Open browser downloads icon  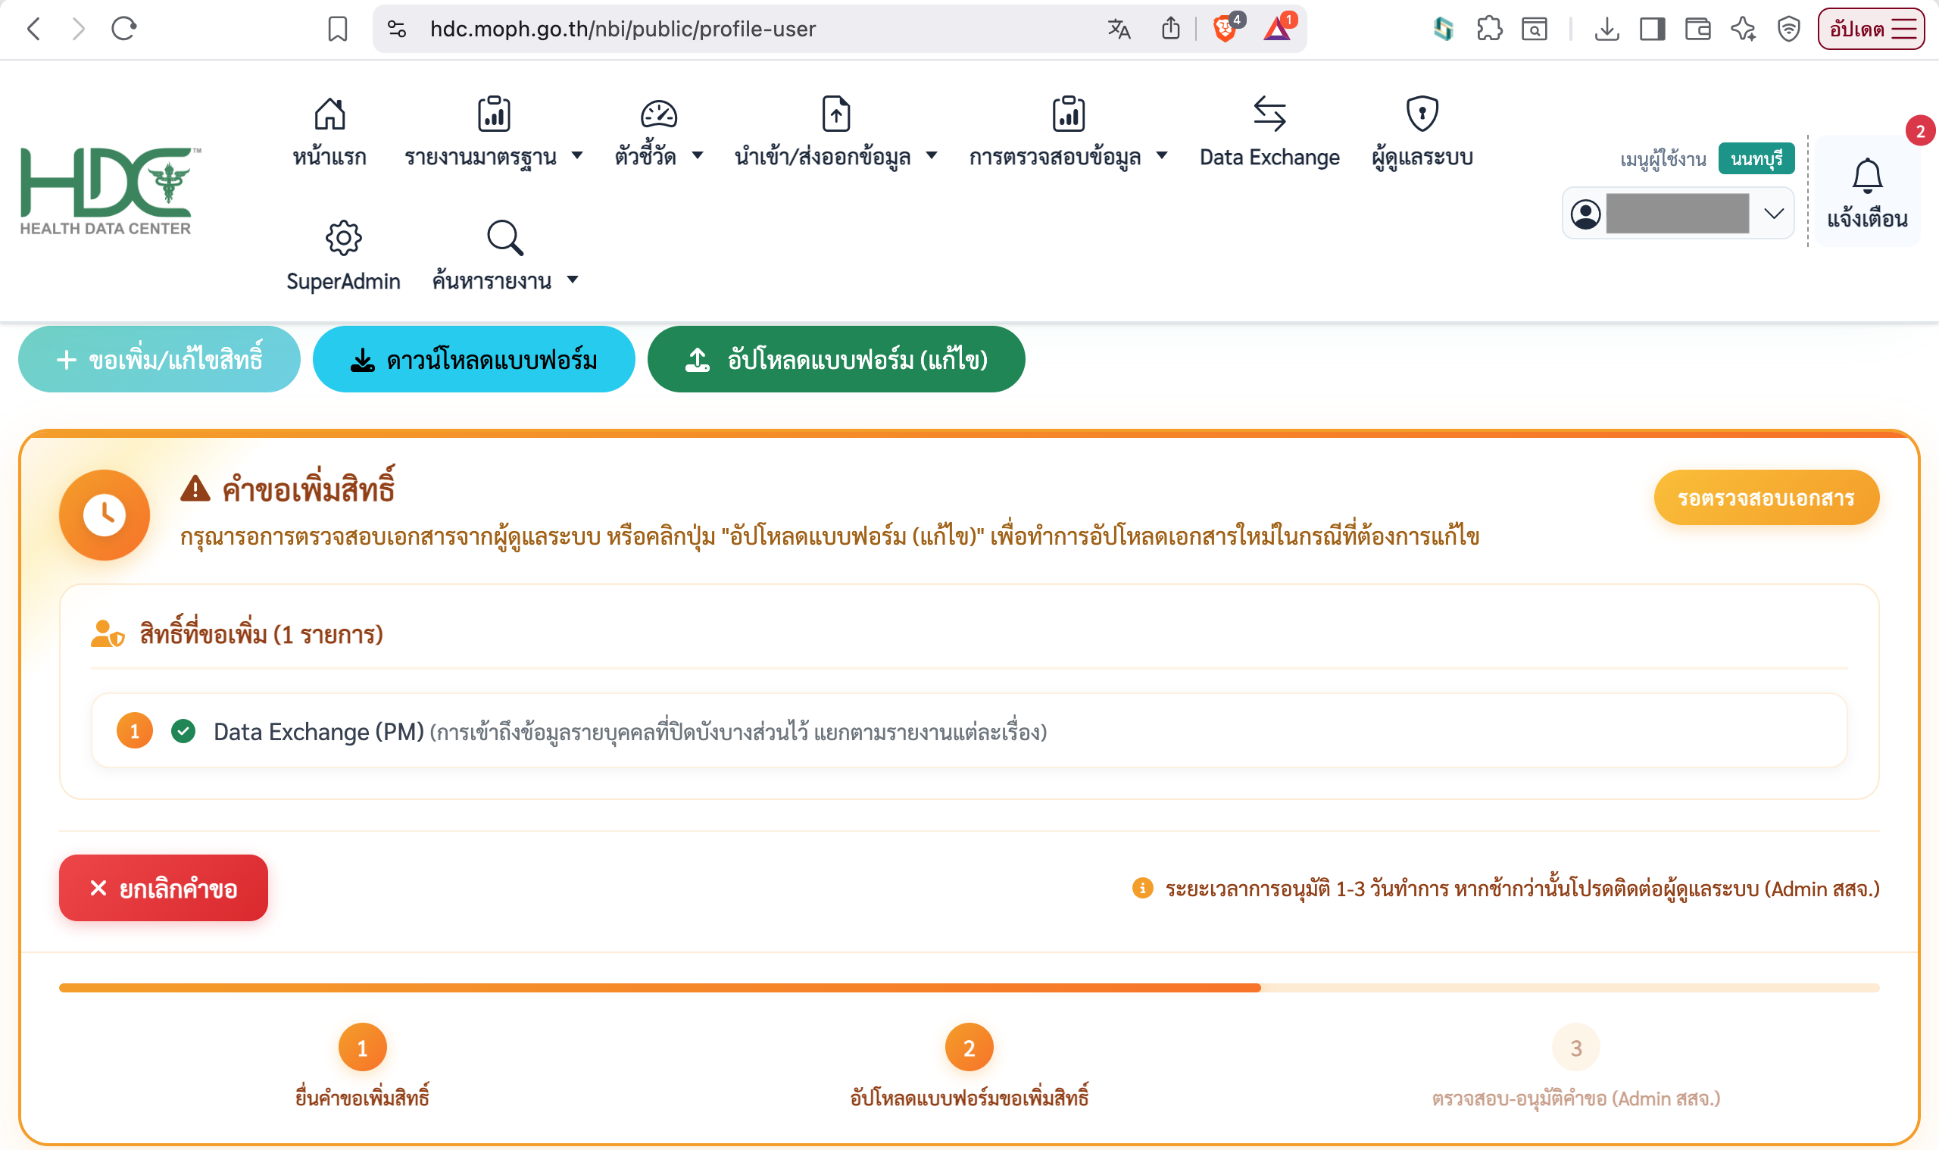1606,30
